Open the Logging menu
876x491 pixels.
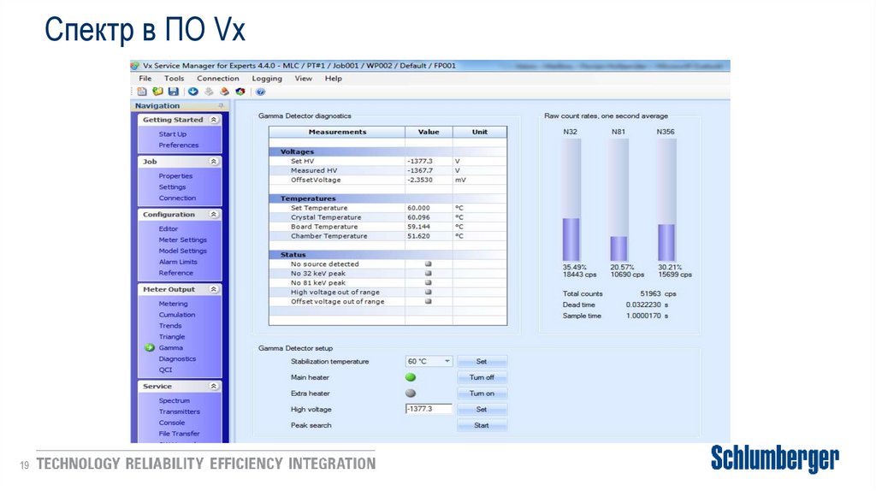coord(267,78)
